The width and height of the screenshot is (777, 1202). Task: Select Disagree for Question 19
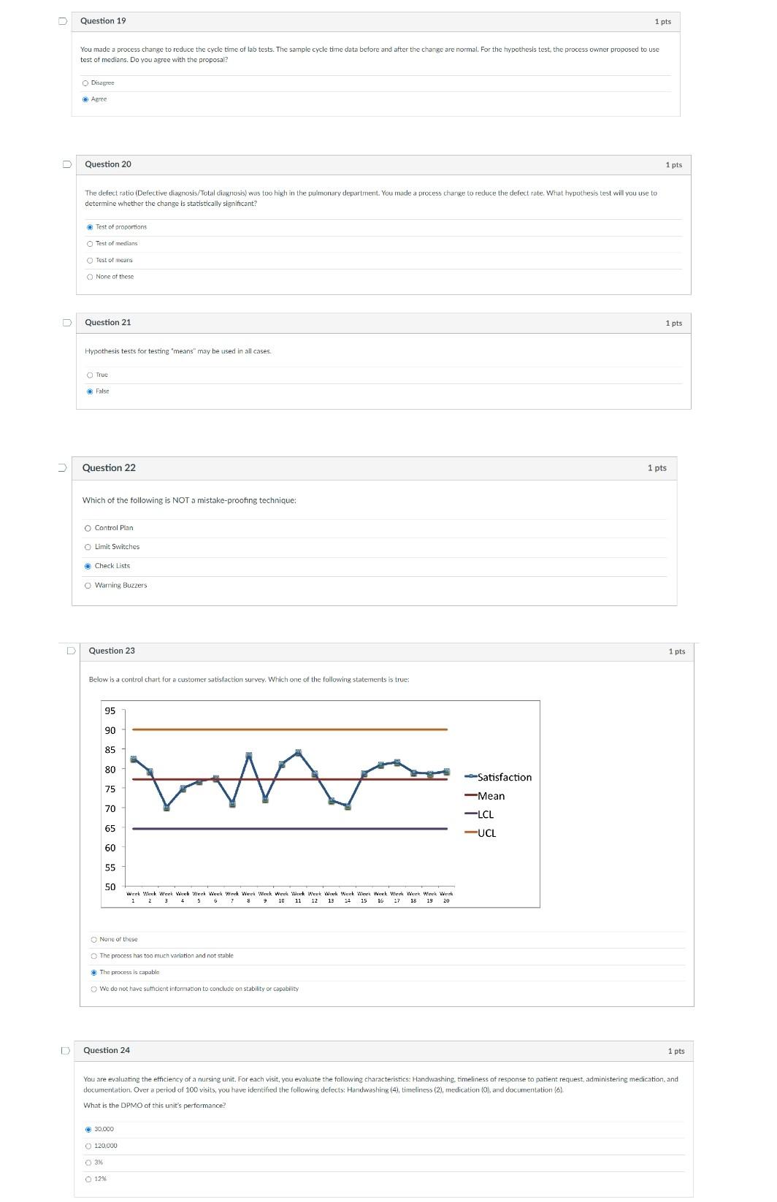click(85, 83)
